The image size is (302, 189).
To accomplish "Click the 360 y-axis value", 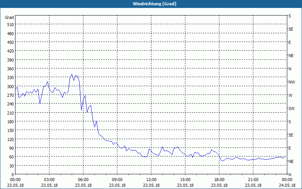I will coord(11,69).
